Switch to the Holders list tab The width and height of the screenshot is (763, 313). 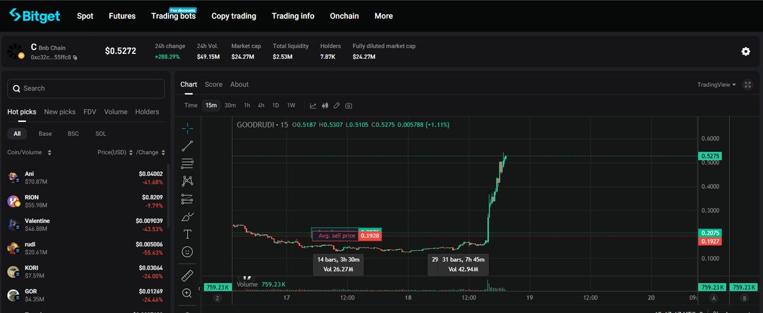[x=148, y=112]
